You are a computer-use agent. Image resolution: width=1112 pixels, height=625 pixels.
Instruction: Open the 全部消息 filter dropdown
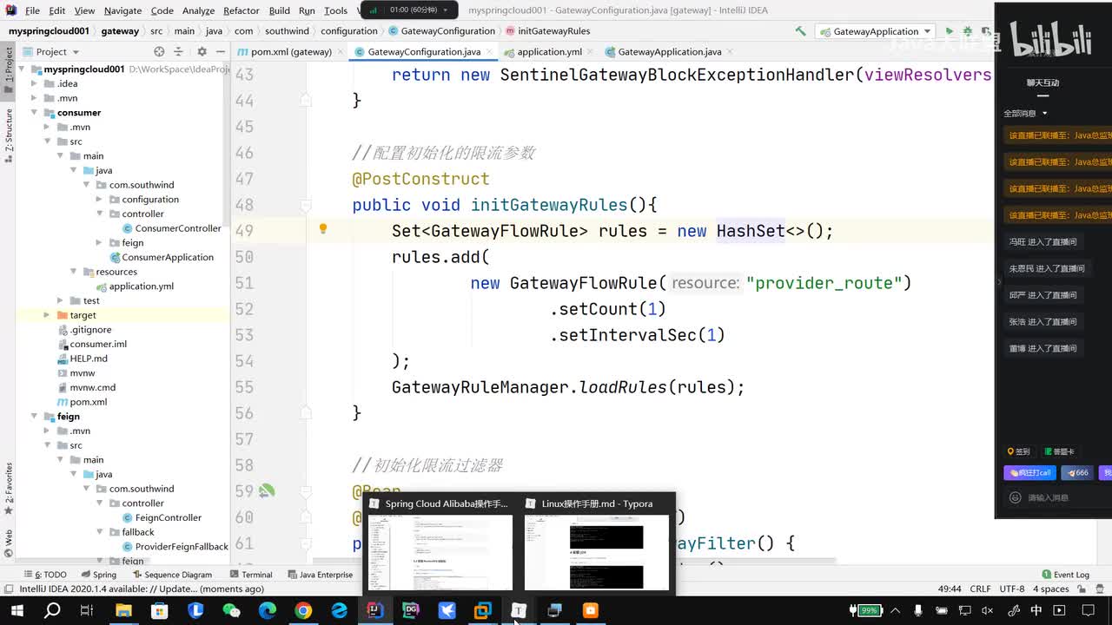pyautogui.click(x=1026, y=113)
